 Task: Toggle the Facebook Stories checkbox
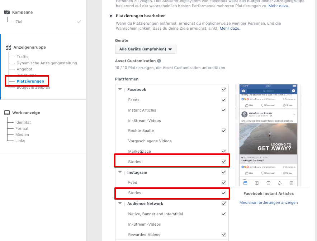pos(224,161)
